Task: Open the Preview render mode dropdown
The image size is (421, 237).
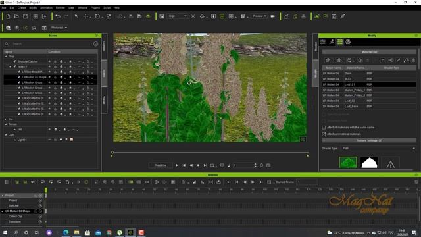Action: point(259,16)
